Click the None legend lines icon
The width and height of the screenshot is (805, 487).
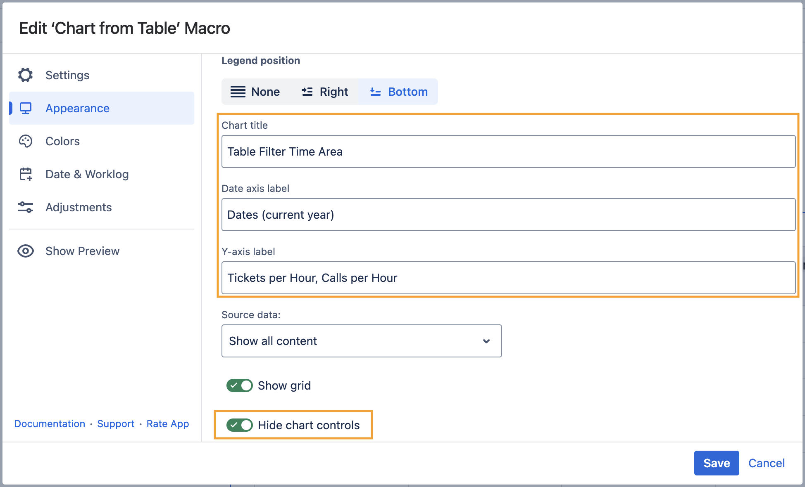pos(238,92)
